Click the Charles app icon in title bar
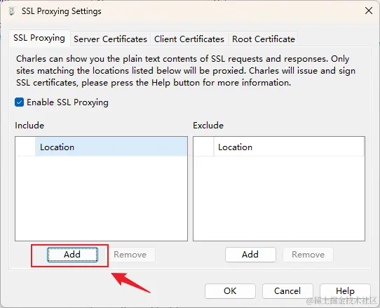 tap(12, 11)
